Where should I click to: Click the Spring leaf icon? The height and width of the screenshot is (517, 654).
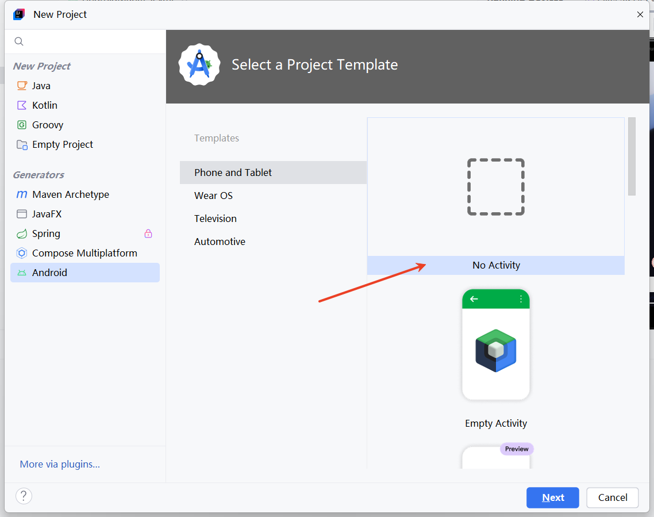coord(22,233)
